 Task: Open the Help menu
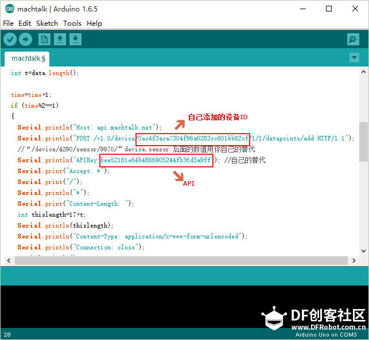[94, 24]
